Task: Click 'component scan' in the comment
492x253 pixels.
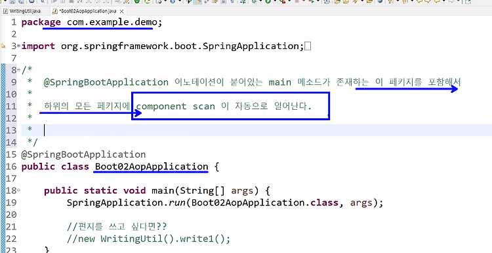Action: 176,107
